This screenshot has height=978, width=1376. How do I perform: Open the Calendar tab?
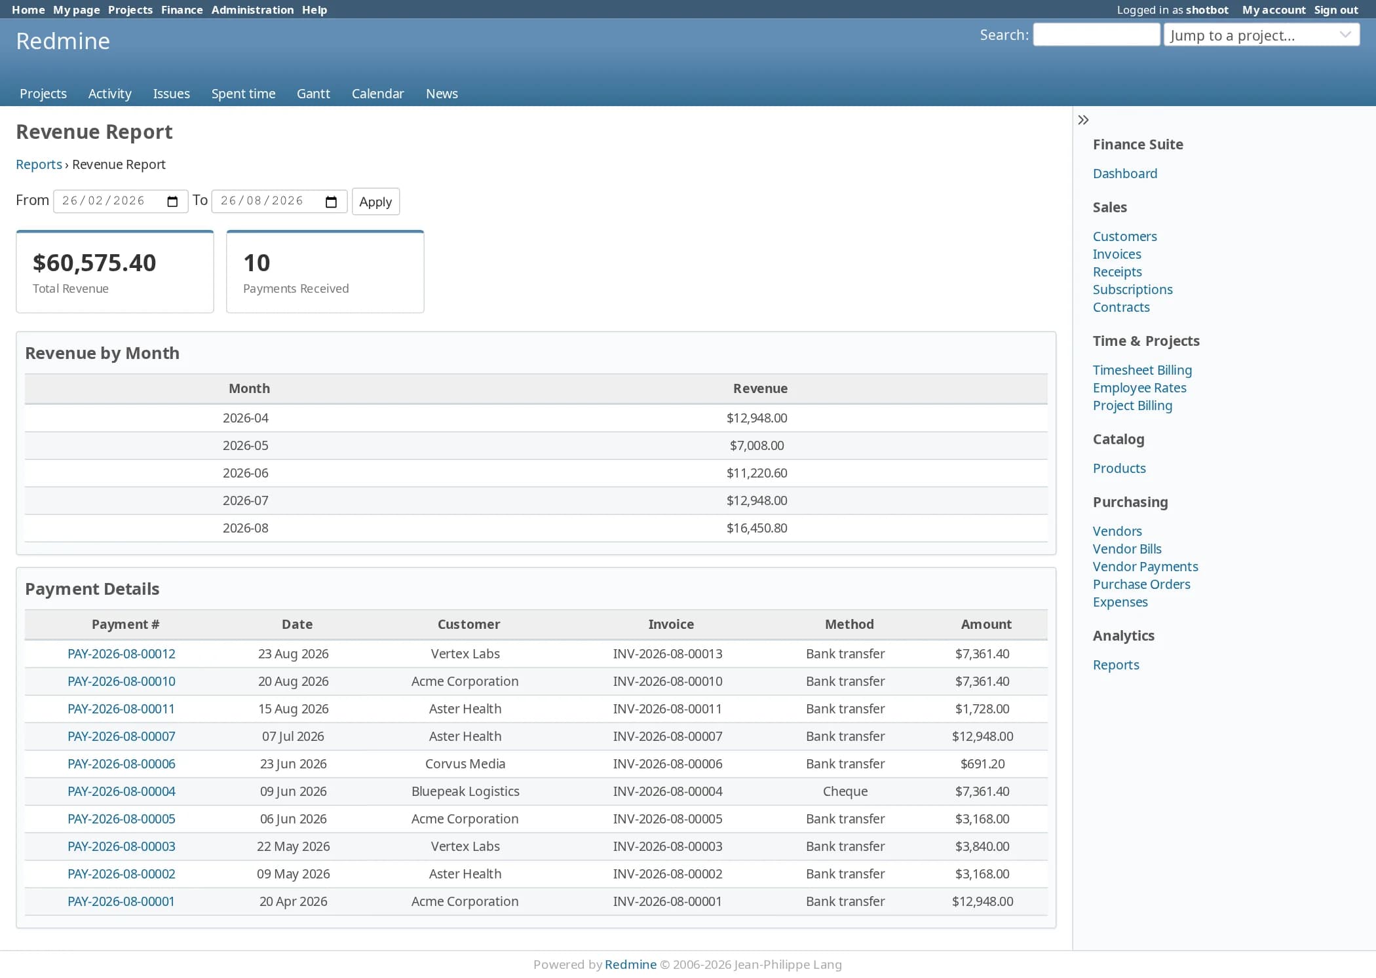378,94
